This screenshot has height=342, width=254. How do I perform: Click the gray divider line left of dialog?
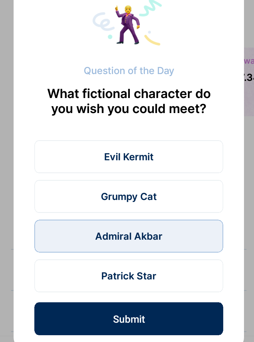pyautogui.click(x=6, y=249)
